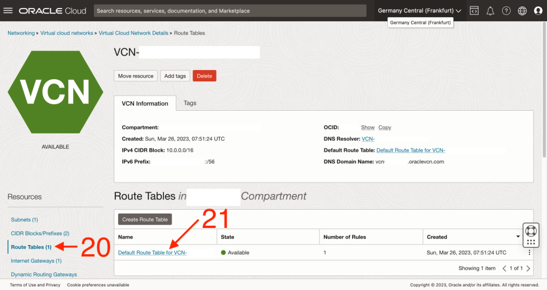Open the hamburger navigation menu
The image size is (547, 290).
pyautogui.click(x=8, y=11)
